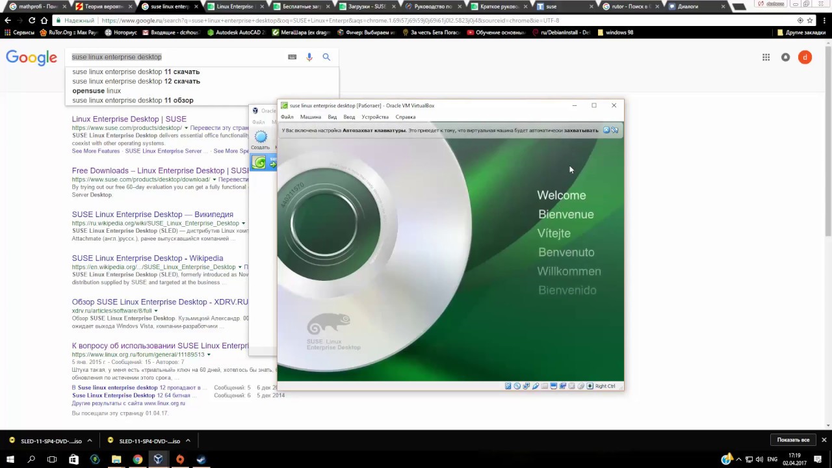The width and height of the screenshot is (832, 468).
Task: Close the Chrome downloads bar
Action: click(x=824, y=440)
